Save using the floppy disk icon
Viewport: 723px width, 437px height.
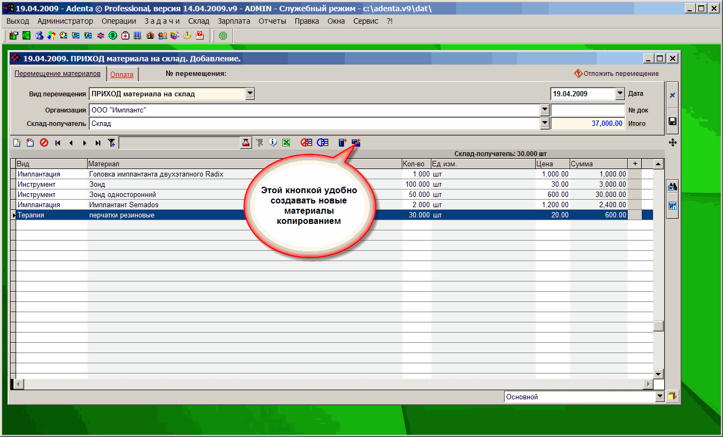tap(672, 122)
